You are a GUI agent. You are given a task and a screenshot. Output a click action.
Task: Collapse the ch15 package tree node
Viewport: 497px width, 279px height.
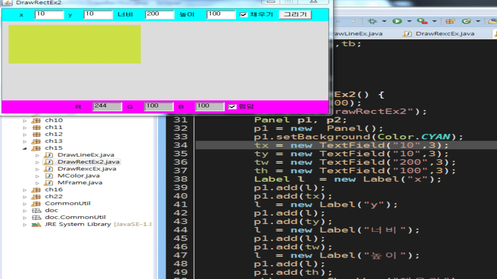pyautogui.click(x=25, y=148)
